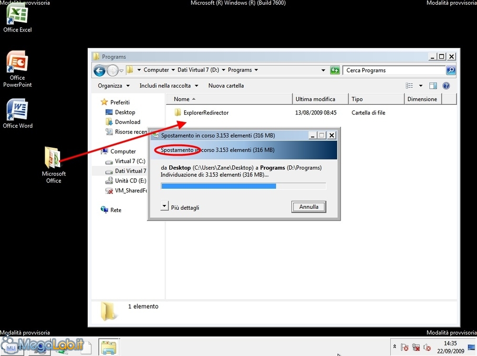
Task: Select the Dati Virtual 7 (D:) breadcrumb
Action: [198, 70]
